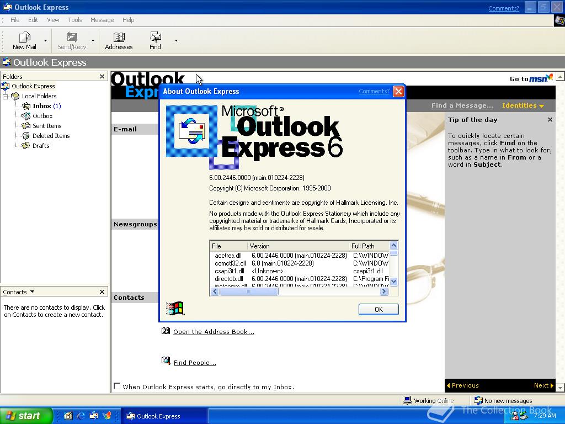The image size is (565, 424).
Task: Click the Address Book icon beside link
Action: click(166, 331)
